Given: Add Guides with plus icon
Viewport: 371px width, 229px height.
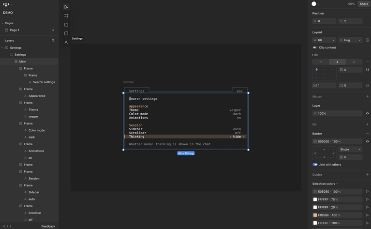Looking at the screenshot, I should pyautogui.click(x=367, y=174).
